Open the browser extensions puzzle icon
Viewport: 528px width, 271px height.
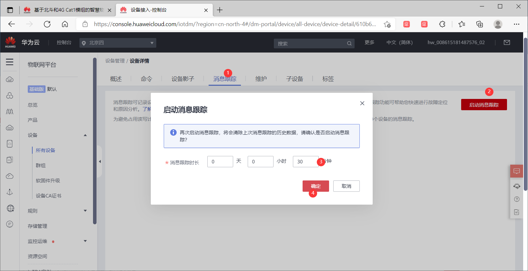click(442, 24)
